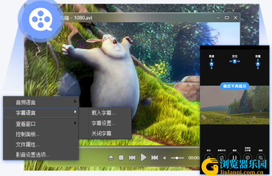Click the 确定不再提示 button

pyautogui.click(x=234, y=86)
